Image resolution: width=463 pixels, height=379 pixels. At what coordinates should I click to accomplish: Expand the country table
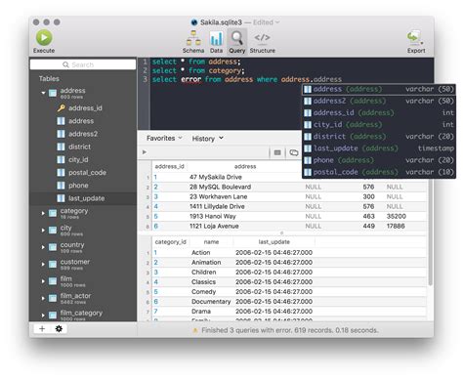pyautogui.click(x=43, y=247)
